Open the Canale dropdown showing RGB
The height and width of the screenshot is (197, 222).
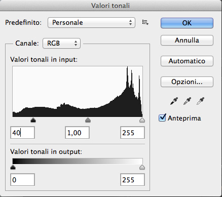pos(61,44)
